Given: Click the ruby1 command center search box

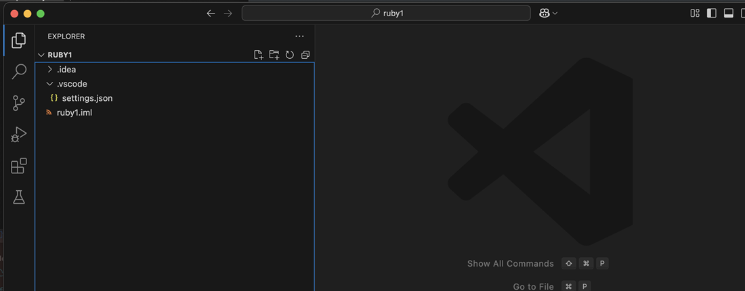Looking at the screenshot, I should [x=386, y=14].
